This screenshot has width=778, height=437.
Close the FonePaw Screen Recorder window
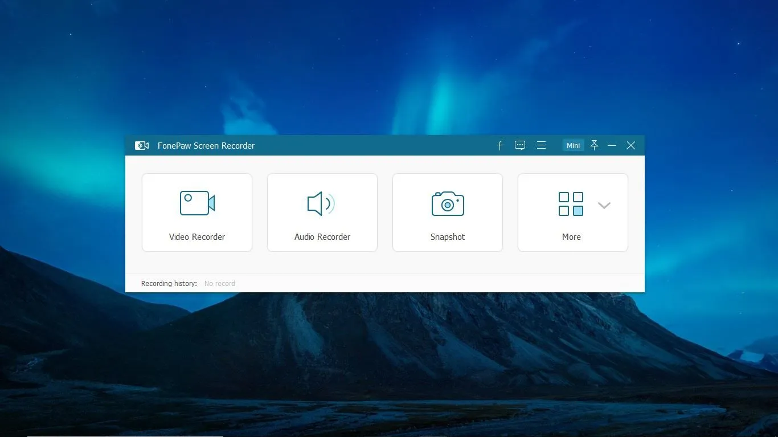click(x=631, y=145)
